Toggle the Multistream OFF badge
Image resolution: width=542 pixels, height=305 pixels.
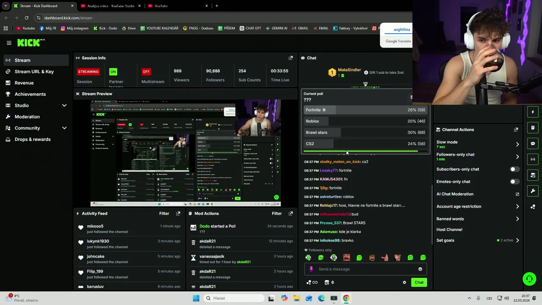click(x=146, y=72)
